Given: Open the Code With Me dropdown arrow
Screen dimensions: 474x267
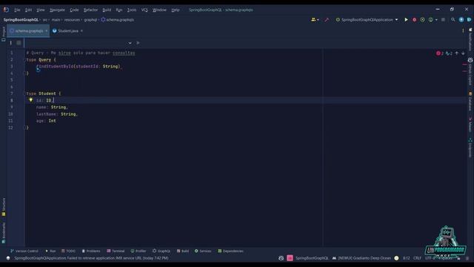Looking at the screenshot, I should (318, 20).
